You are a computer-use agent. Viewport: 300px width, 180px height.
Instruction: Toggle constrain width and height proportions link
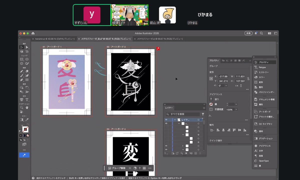(248, 79)
